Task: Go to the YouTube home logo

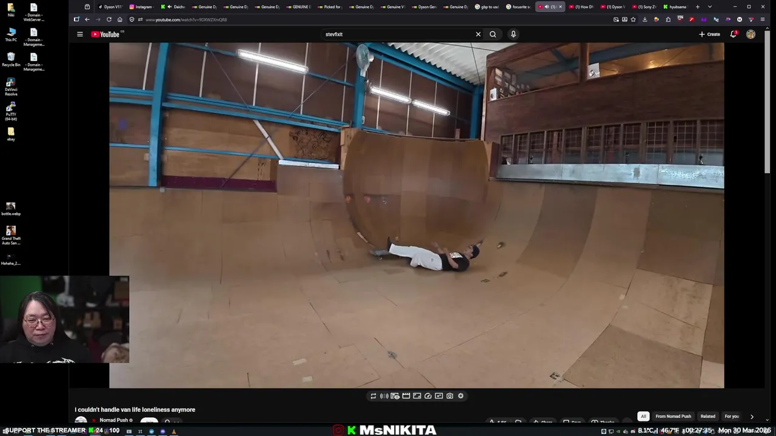Action: 105,35
